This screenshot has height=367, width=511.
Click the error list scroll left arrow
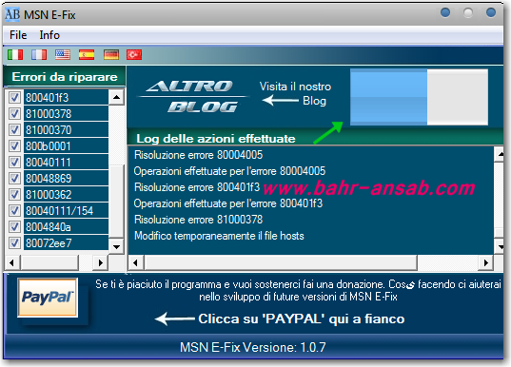tap(12, 262)
